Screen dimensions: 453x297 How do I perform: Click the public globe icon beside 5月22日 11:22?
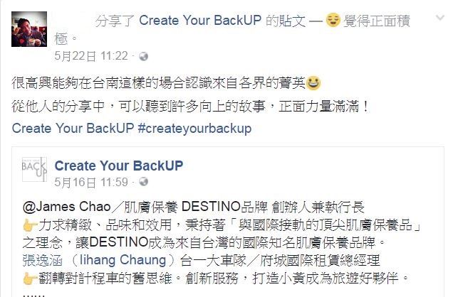(x=144, y=56)
